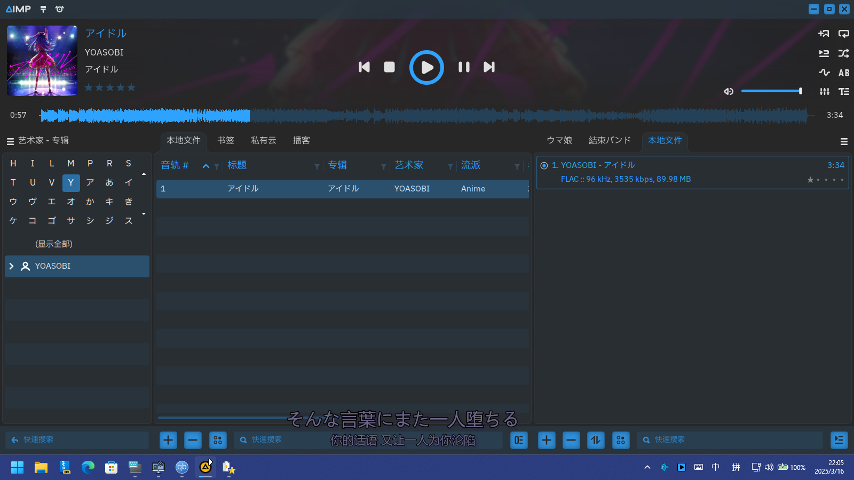The width and height of the screenshot is (854, 480).
Task: Mute the volume speaker icon
Action: 729,92
